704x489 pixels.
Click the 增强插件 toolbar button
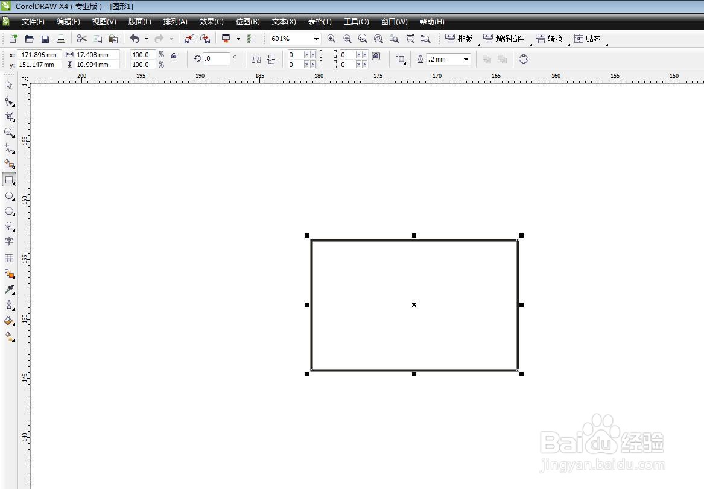click(x=504, y=39)
